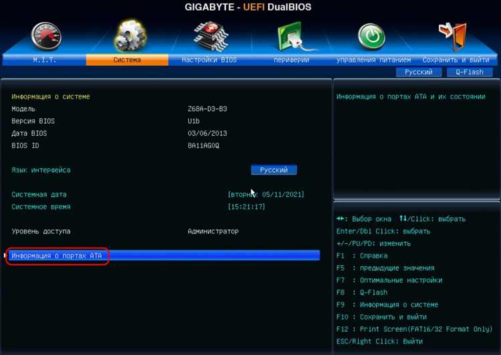
Task: Click model value Z68A-D3-B3
Action: click(x=207, y=109)
